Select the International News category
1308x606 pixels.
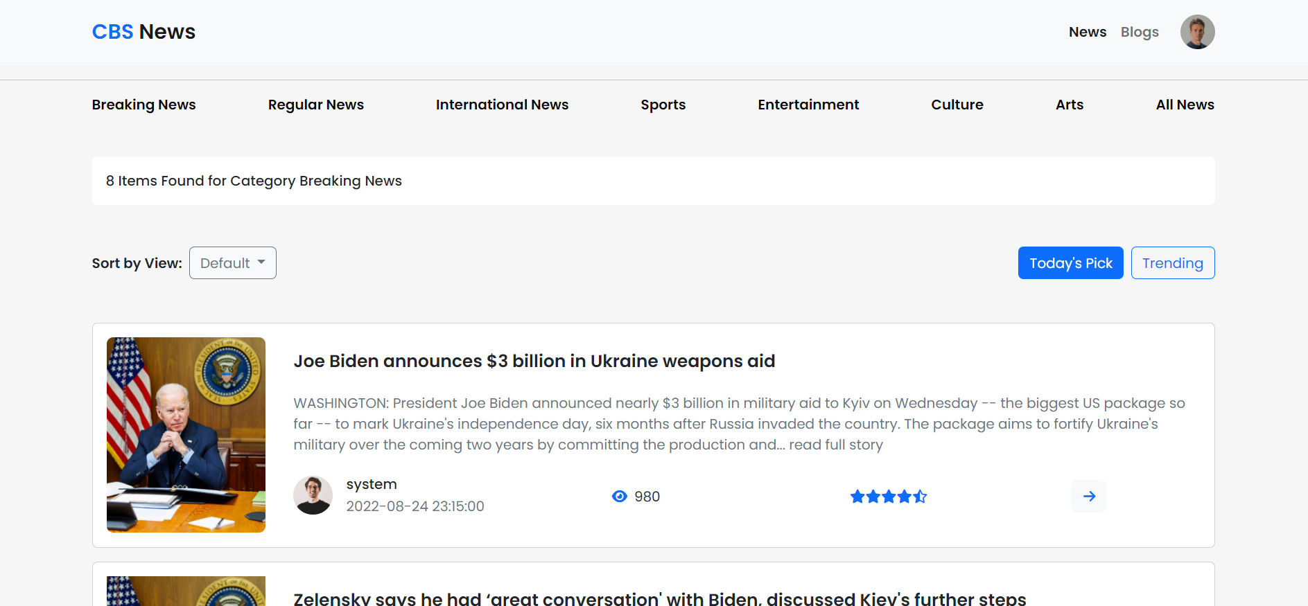(502, 105)
